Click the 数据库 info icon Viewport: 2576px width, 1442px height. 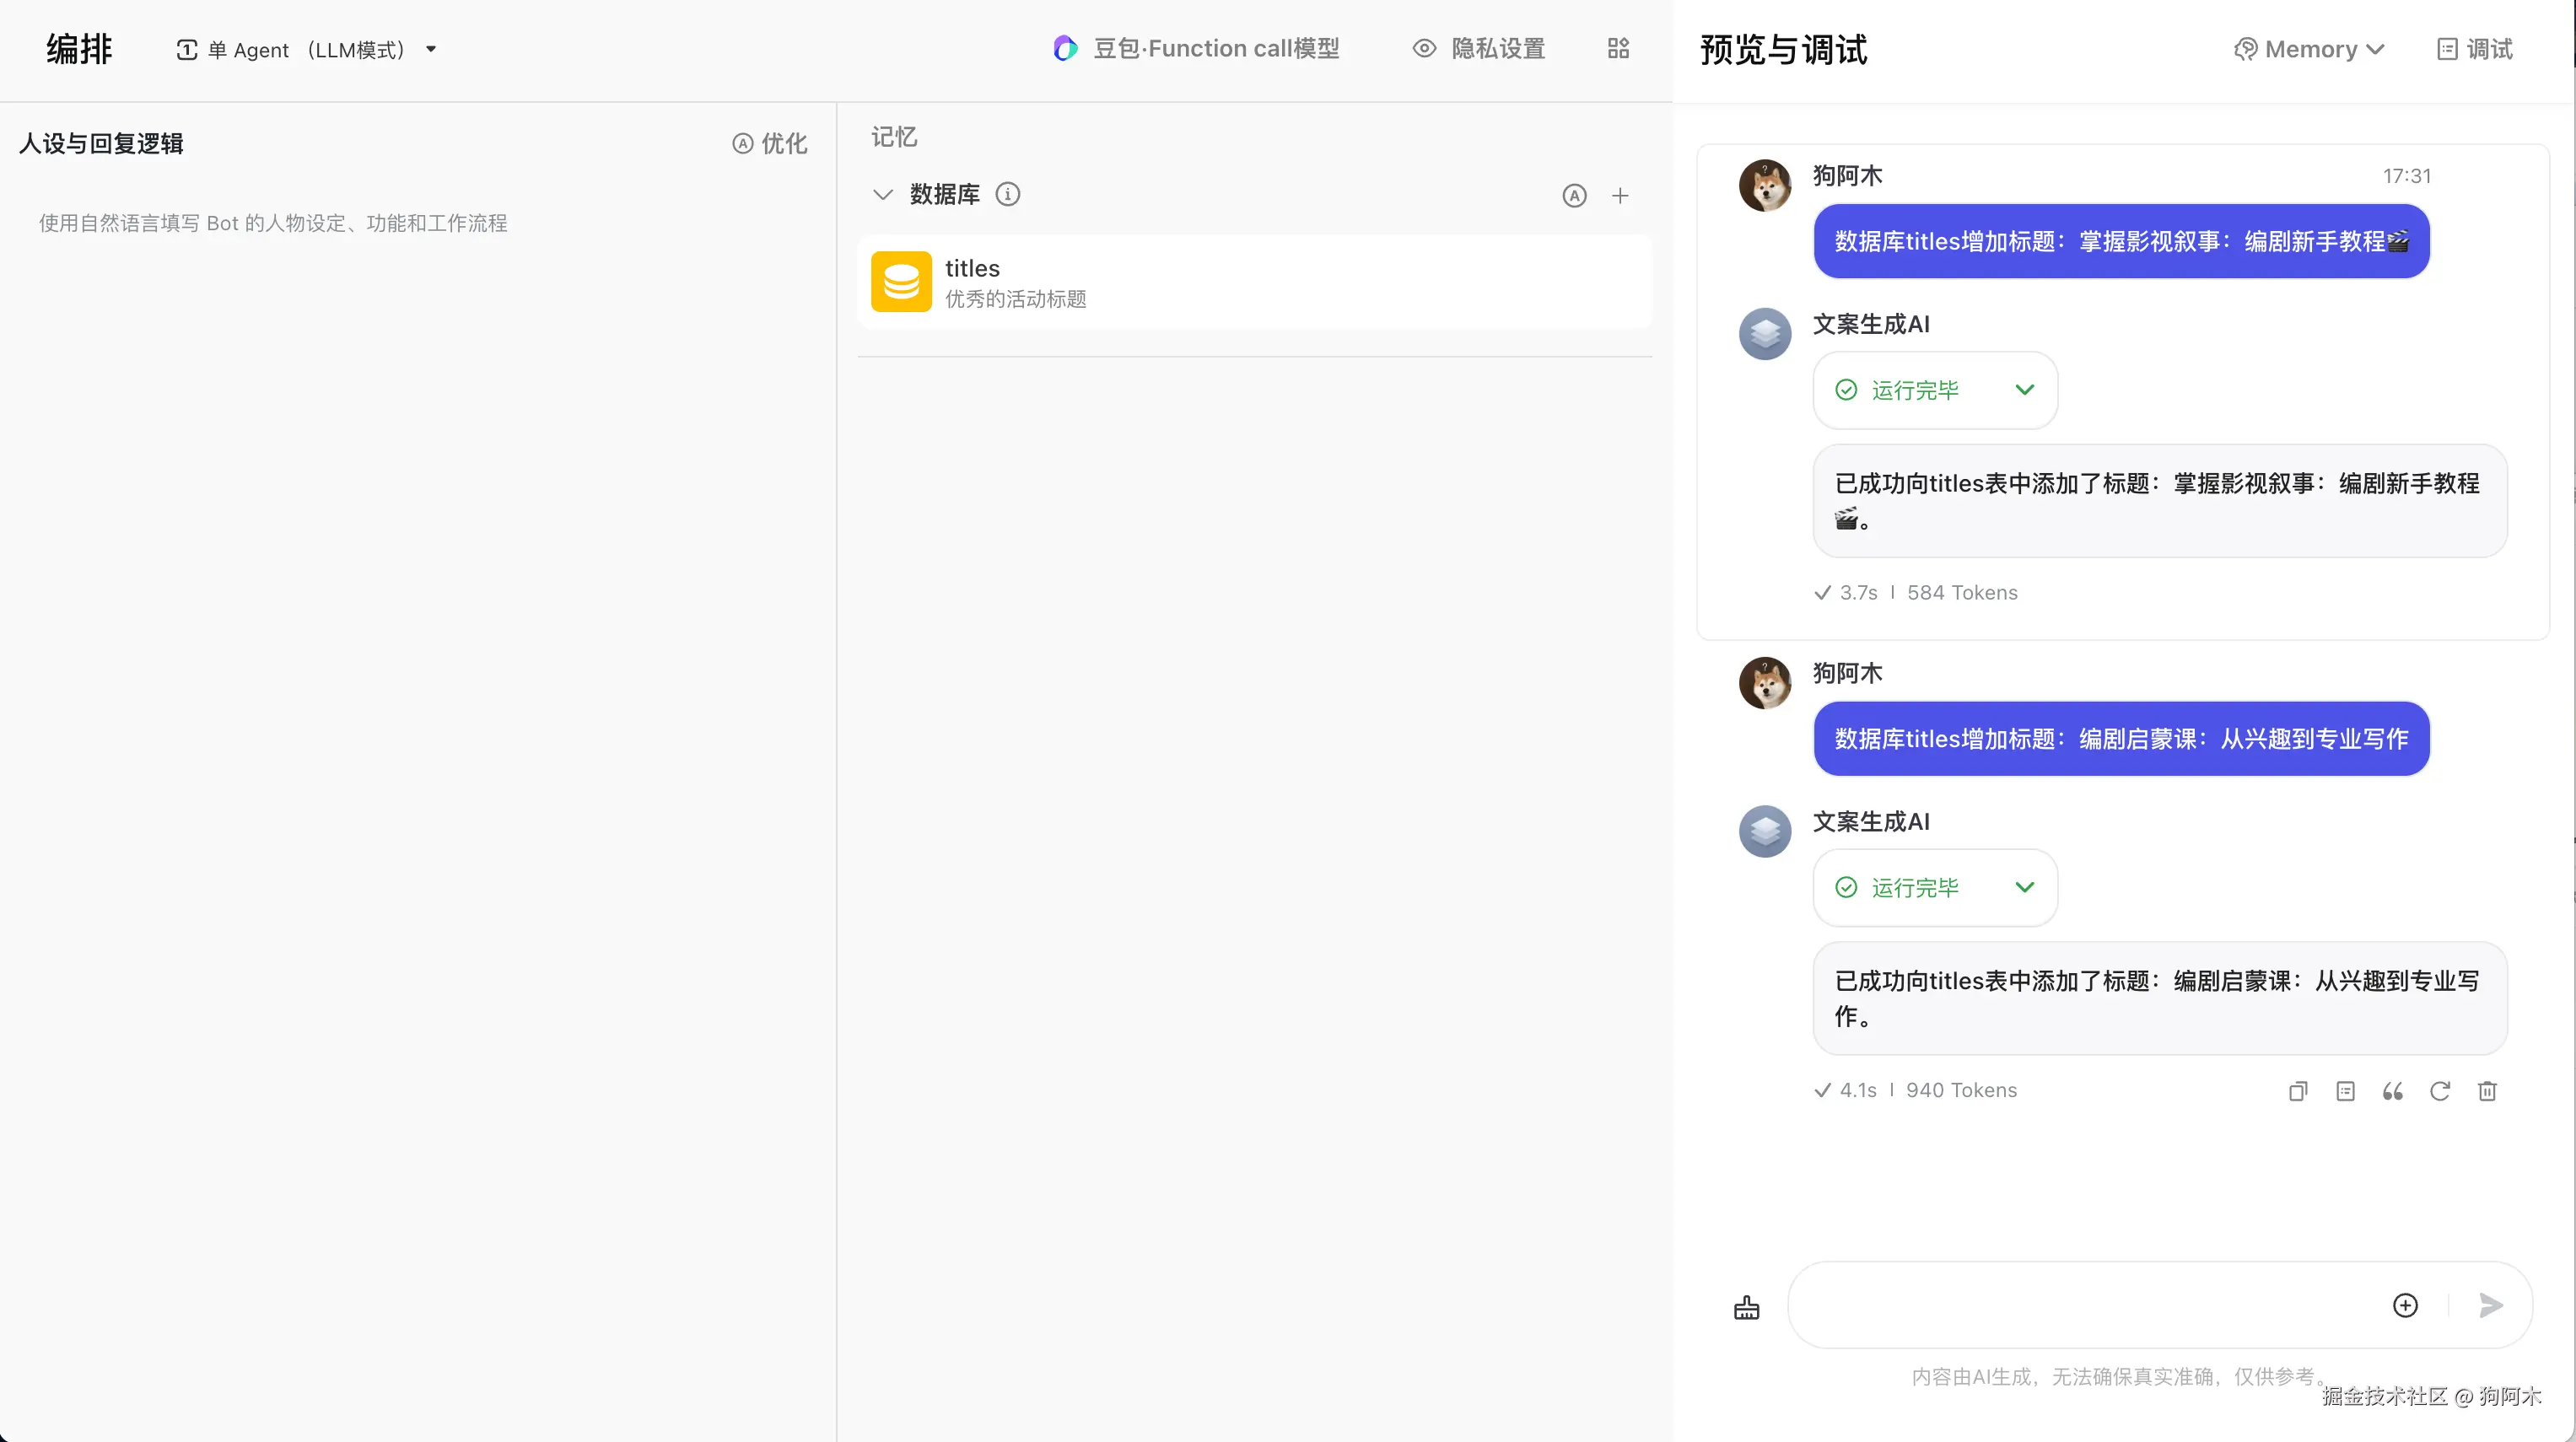coord(1008,194)
